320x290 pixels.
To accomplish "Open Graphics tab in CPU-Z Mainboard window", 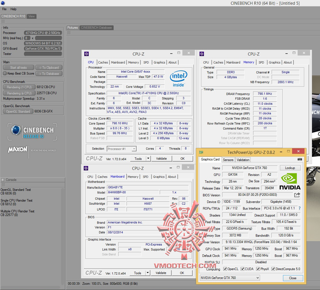I will click(159, 177).
